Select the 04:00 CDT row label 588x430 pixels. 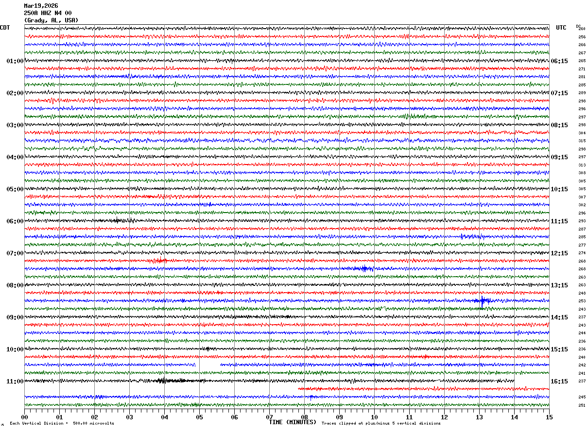[x=15, y=157]
